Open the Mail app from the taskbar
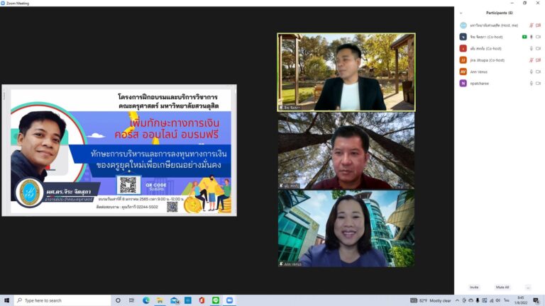This screenshot has width=545, height=306. 174,300
